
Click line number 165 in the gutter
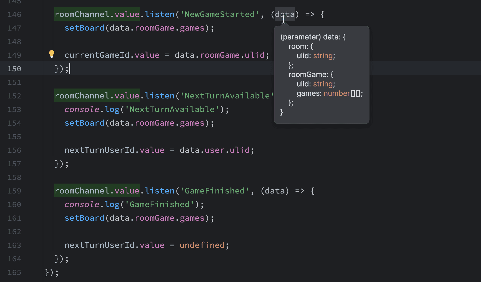point(14,272)
